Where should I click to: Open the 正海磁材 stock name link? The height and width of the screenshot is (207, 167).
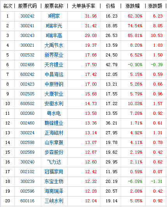[x=54, y=133]
